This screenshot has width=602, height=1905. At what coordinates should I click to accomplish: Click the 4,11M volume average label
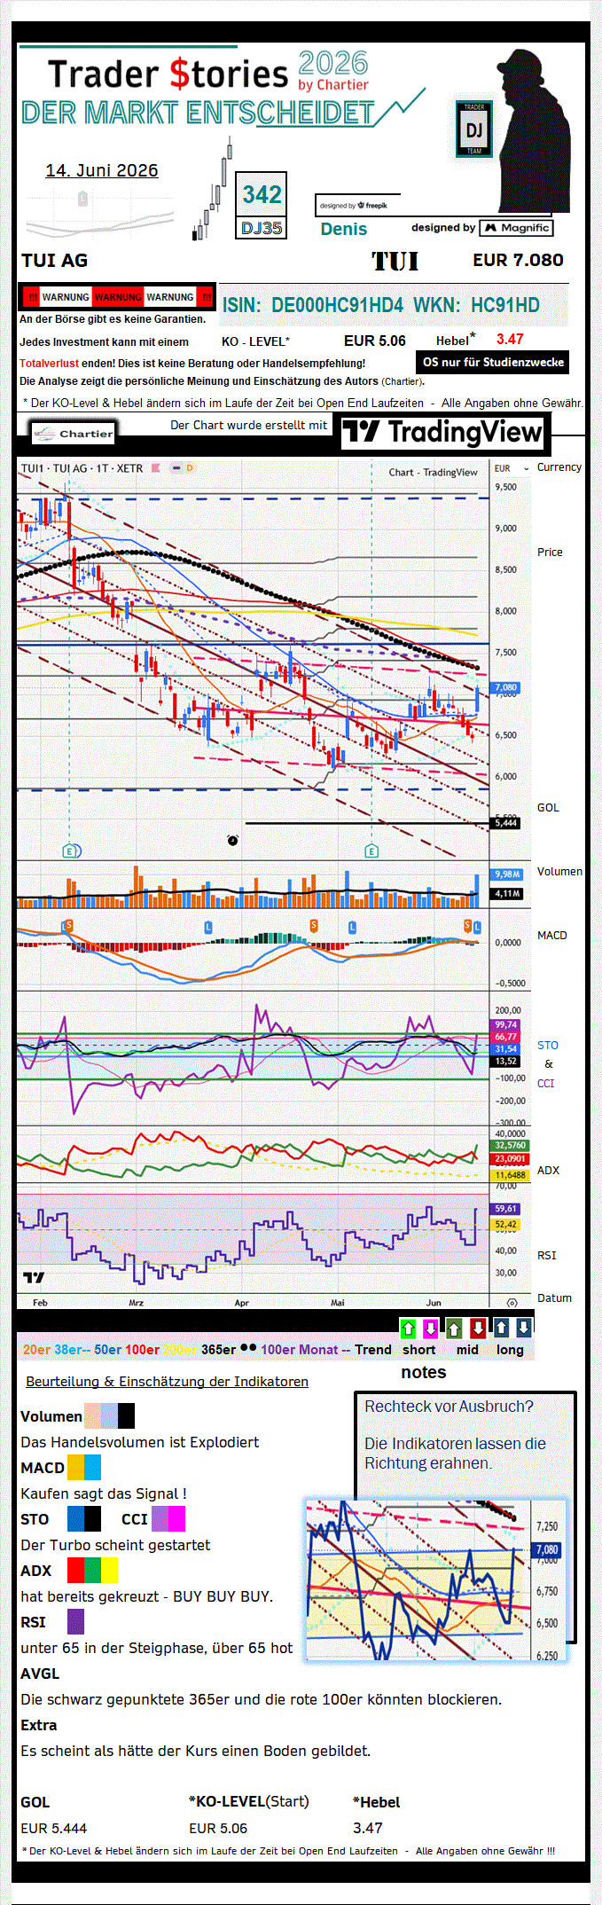(507, 893)
